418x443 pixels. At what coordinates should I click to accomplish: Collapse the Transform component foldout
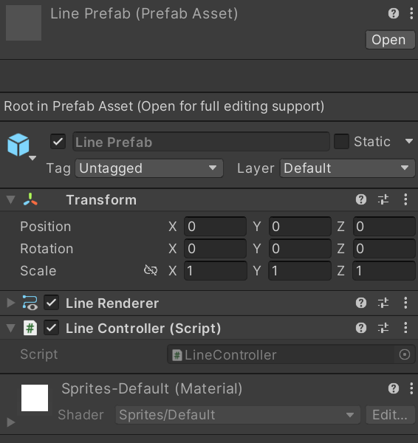coord(11,200)
